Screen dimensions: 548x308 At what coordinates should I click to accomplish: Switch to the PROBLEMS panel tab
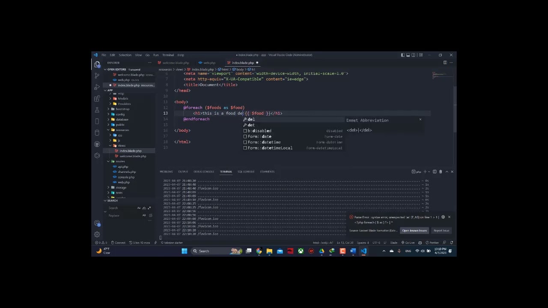pos(166,172)
